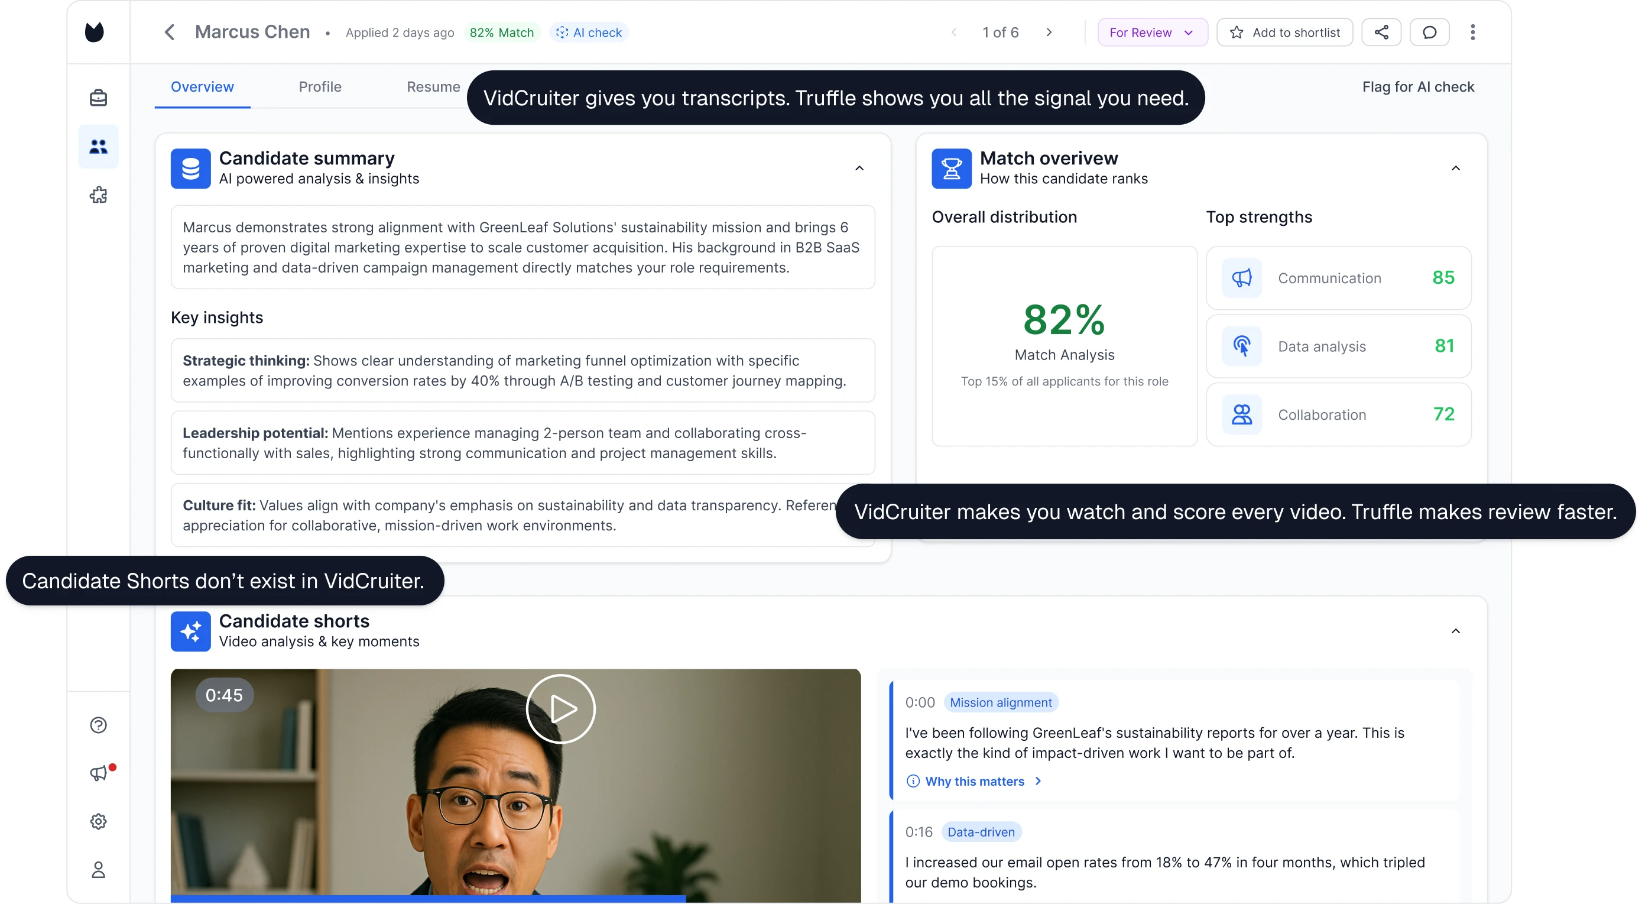
Task: Open the For Review status dropdown
Action: [1152, 33]
